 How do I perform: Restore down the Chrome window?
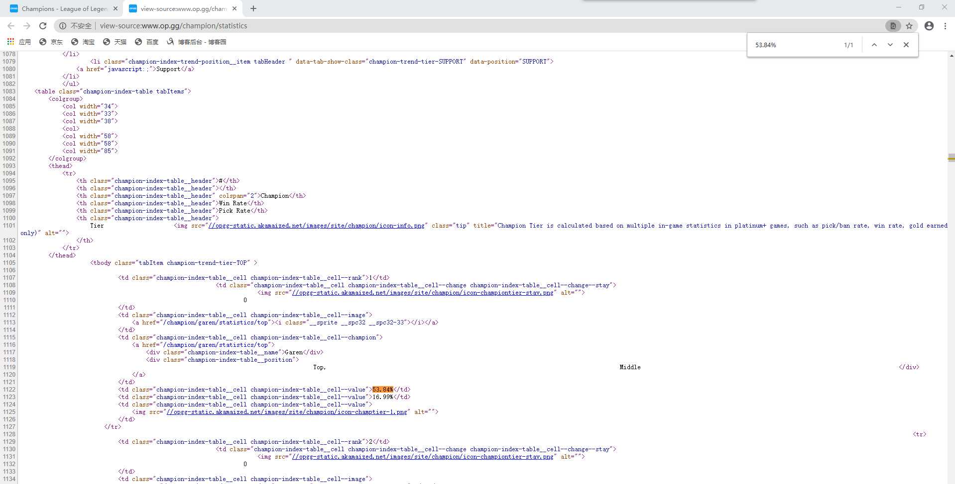[922, 7]
